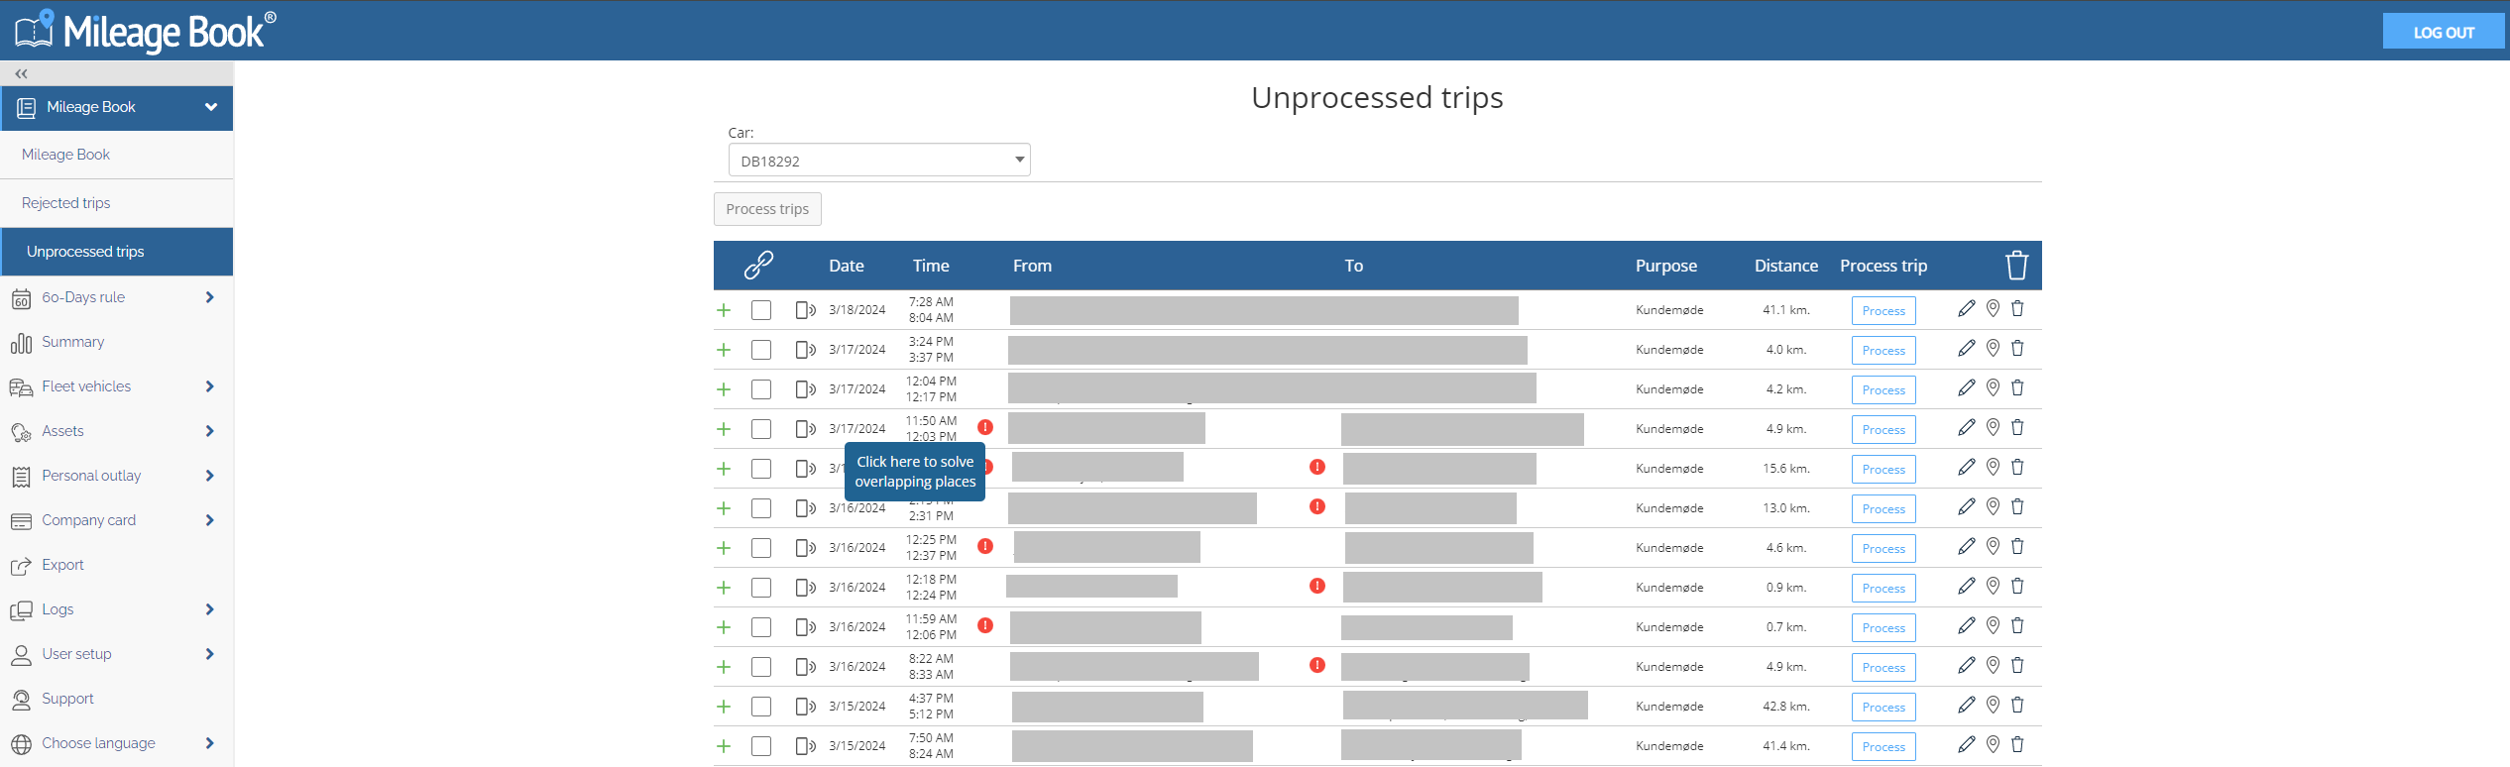Delete the 4.0 km trip with trash icon
Image resolution: width=2510 pixels, height=767 pixels.
pyautogui.click(x=2017, y=349)
